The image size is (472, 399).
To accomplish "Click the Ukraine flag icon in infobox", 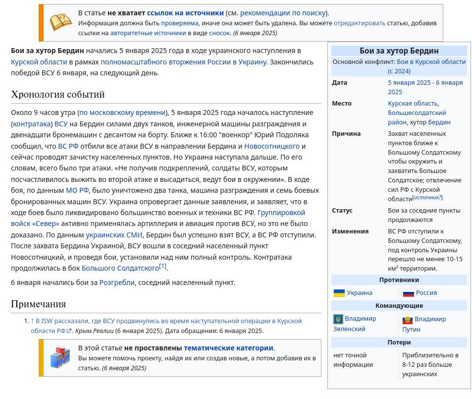I will tap(339, 293).
